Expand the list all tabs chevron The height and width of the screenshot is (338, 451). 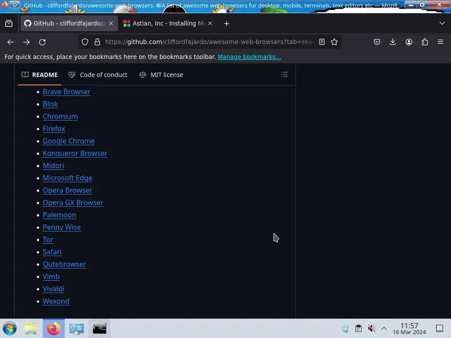[442, 23]
